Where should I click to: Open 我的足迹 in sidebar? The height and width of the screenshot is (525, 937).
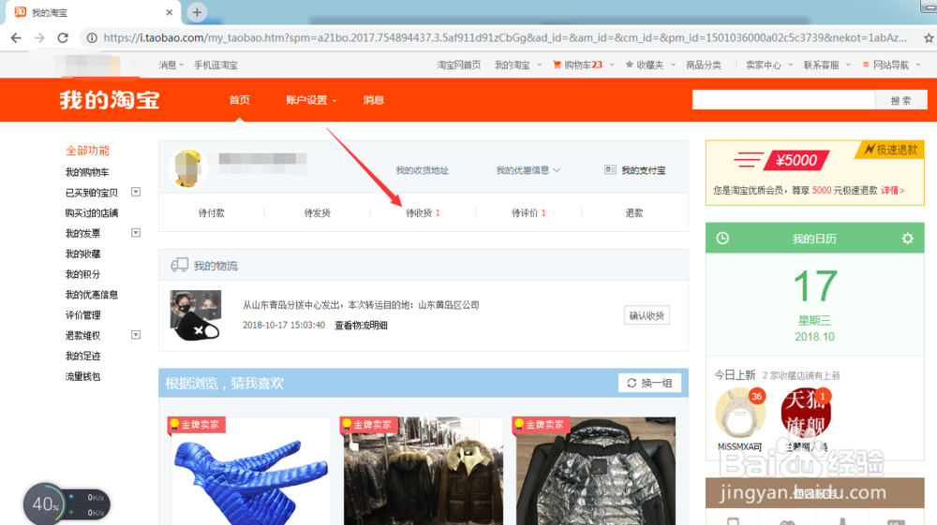click(x=83, y=357)
